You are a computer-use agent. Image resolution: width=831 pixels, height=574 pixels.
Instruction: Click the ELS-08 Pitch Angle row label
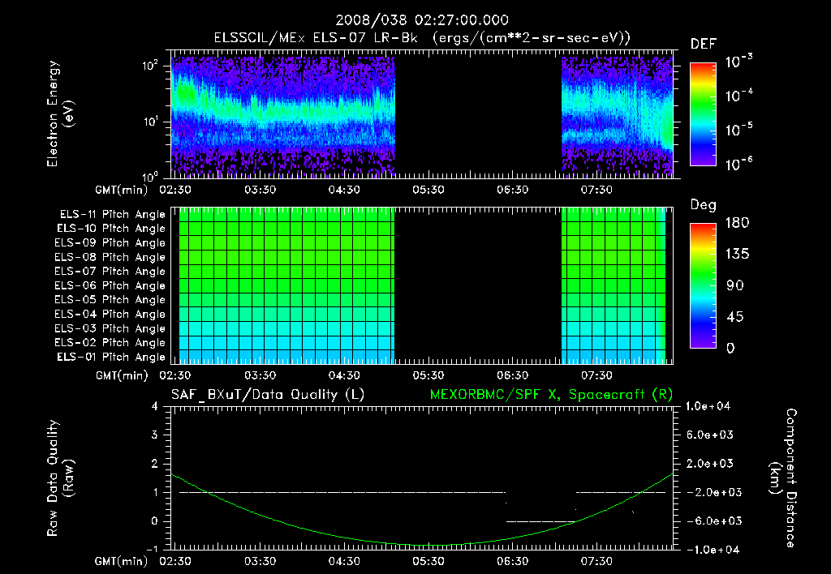pos(110,257)
